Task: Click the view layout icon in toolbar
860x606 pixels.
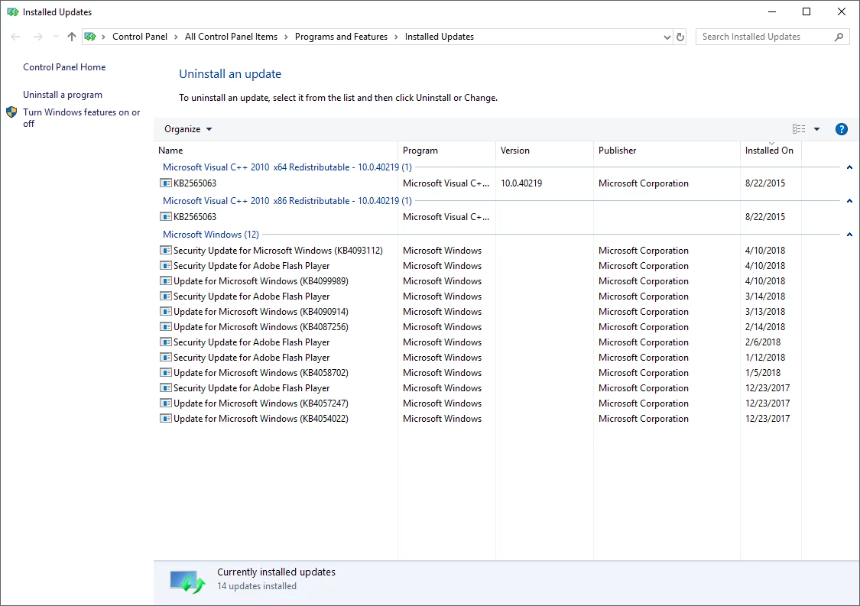Action: 799,129
